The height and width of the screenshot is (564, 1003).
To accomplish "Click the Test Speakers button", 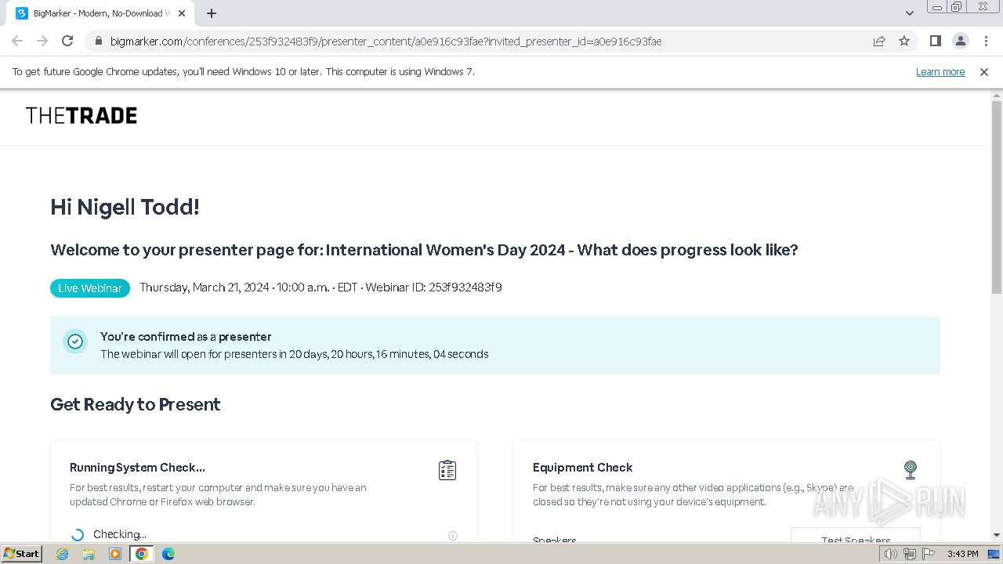I will tap(856, 537).
